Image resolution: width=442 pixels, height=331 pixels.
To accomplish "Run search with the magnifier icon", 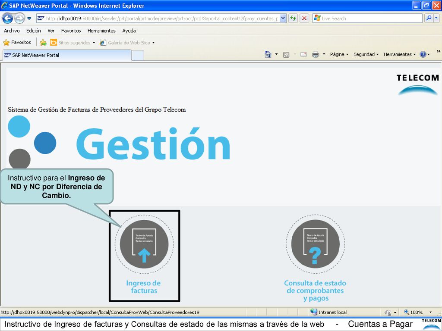I will pos(429,18).
